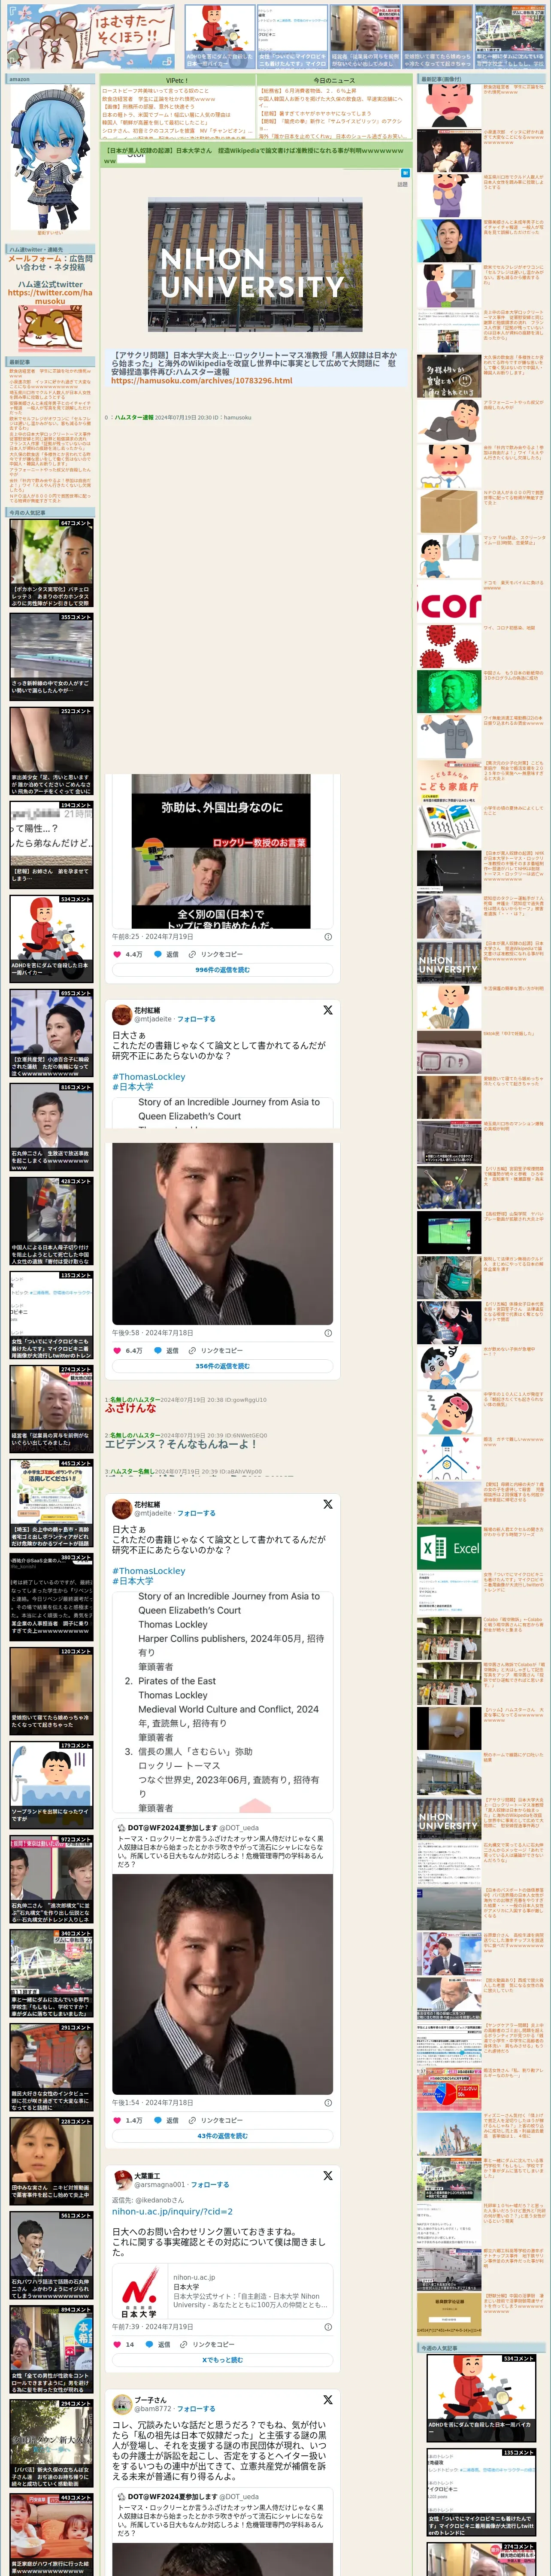Open nihon-u.ac.jp/inquiry link
The image size is (551, 2576).
click(172, 2212)
